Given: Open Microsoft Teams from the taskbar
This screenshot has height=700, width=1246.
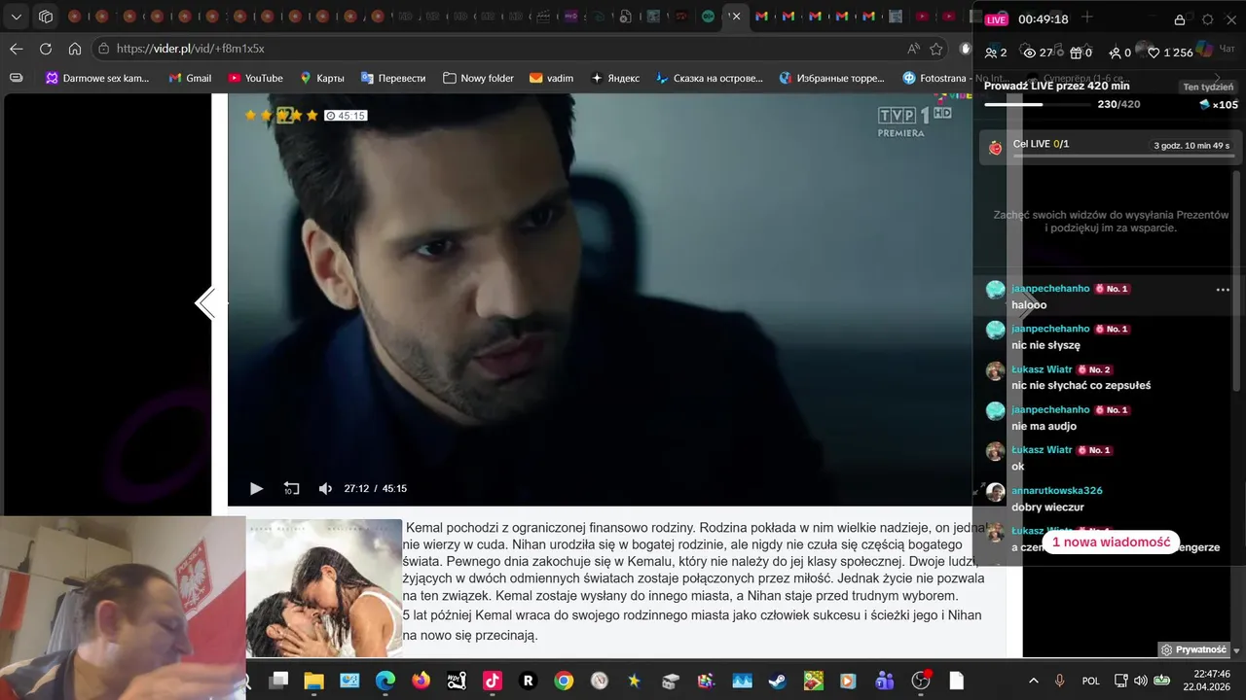Looking at the screenshot, I should pyautogui.click(x=885, y=681).
